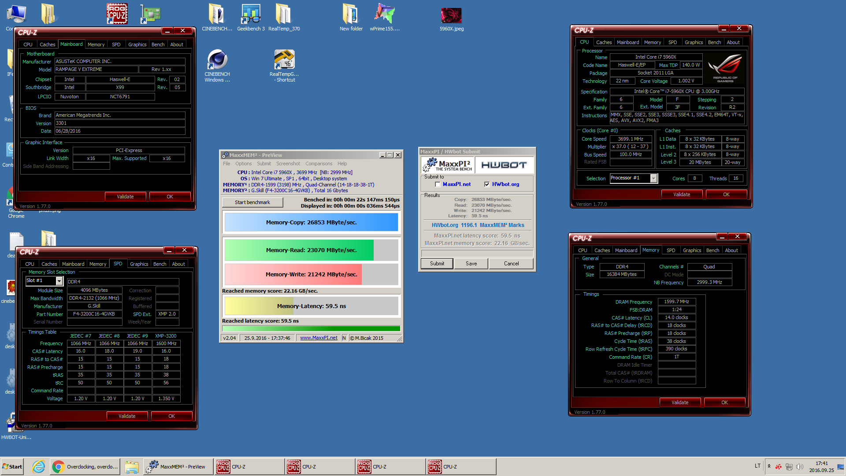Open the ROG CPU-Z desktop icon
The height and width of the screenshot is (476, 846).
click(x=117, y=14)
